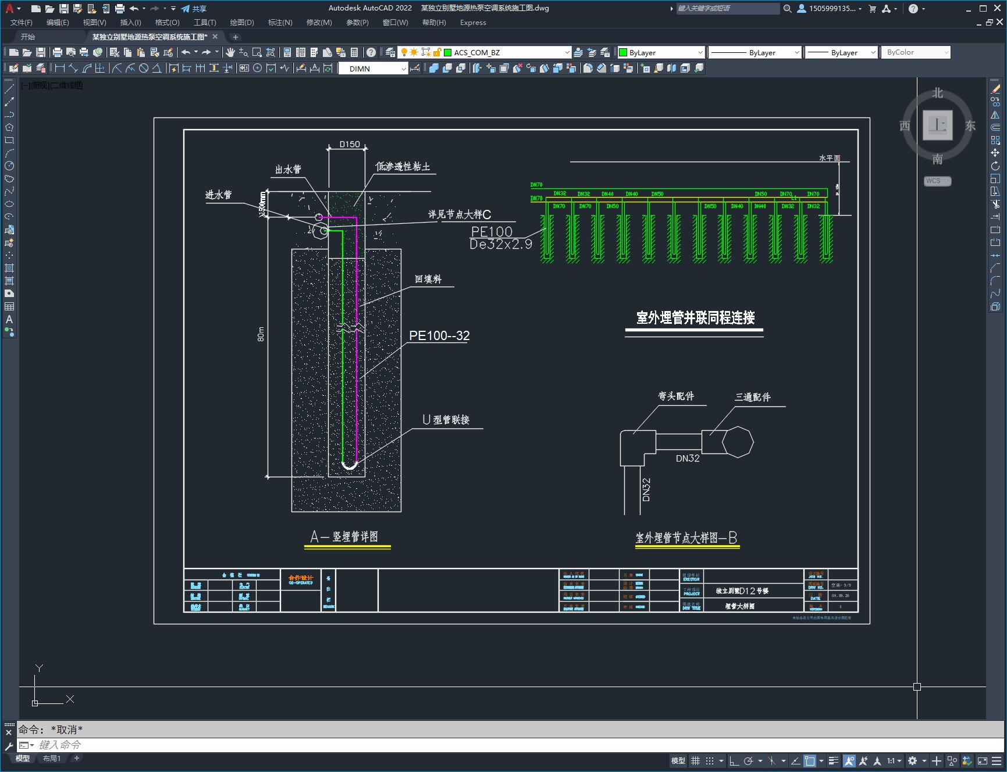Click the WCS button under ViewCube
The width and height of the screenshot is (1007, 772).
click(937, 181)
